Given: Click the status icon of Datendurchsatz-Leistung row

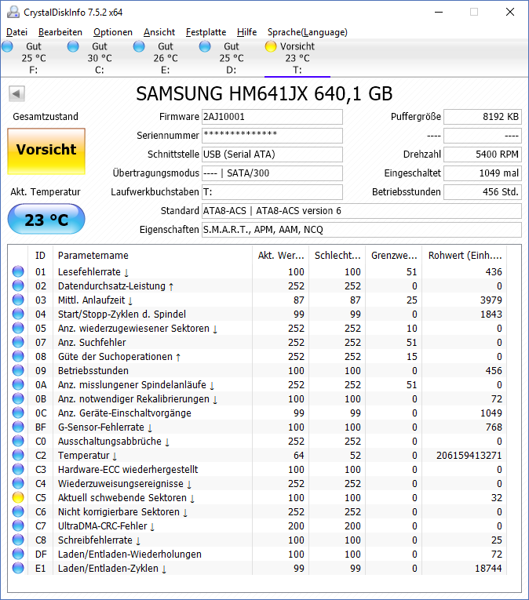Looking at the screenshot, I should click(x=18, y=285).
